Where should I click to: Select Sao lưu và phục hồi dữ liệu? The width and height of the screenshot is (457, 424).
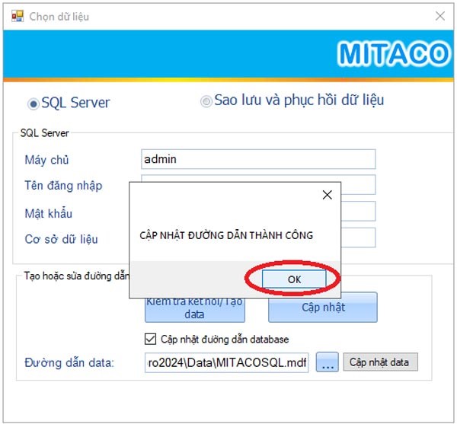[206, 101]
